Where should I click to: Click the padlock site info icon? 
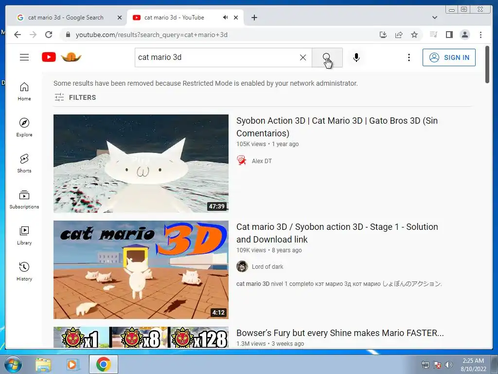pyautogui.click(x=68, y=35)
